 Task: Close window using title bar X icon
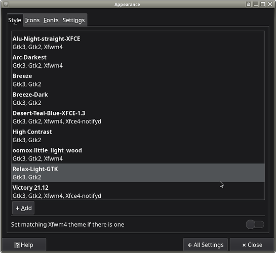coord(270,4)
